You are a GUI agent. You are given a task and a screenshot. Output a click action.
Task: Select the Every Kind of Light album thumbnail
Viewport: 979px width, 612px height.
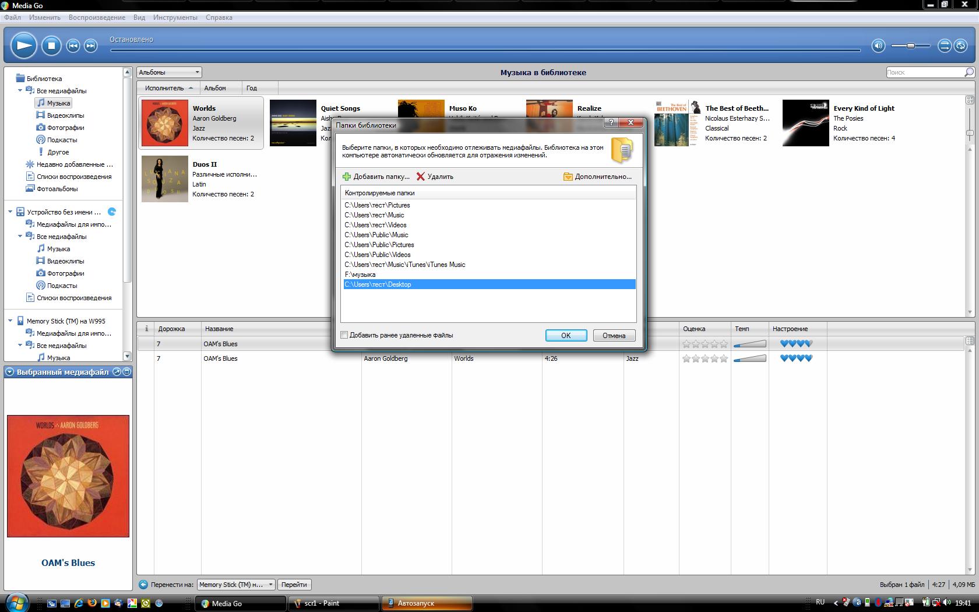click(x=805, y=123)
